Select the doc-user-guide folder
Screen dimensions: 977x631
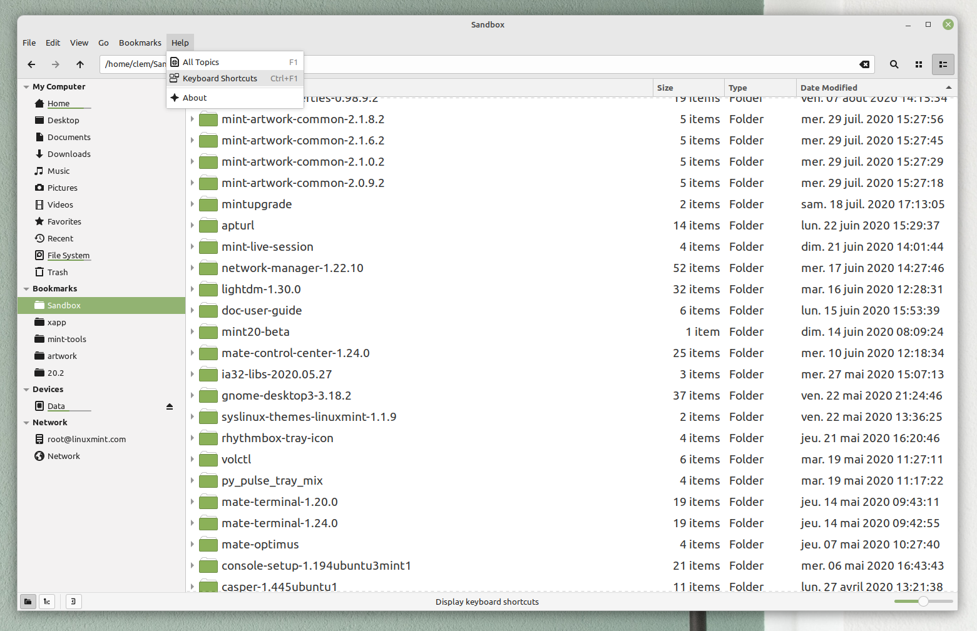[262, 310]
